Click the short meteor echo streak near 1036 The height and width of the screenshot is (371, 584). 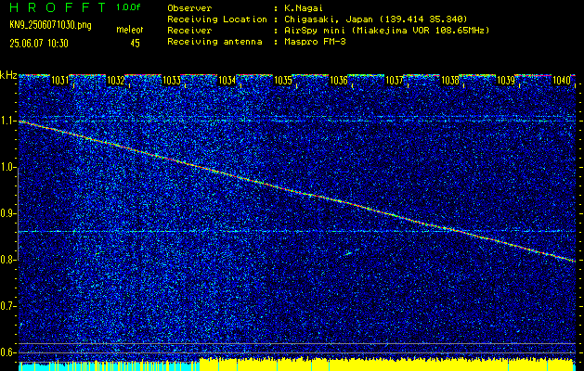point(348,253)
